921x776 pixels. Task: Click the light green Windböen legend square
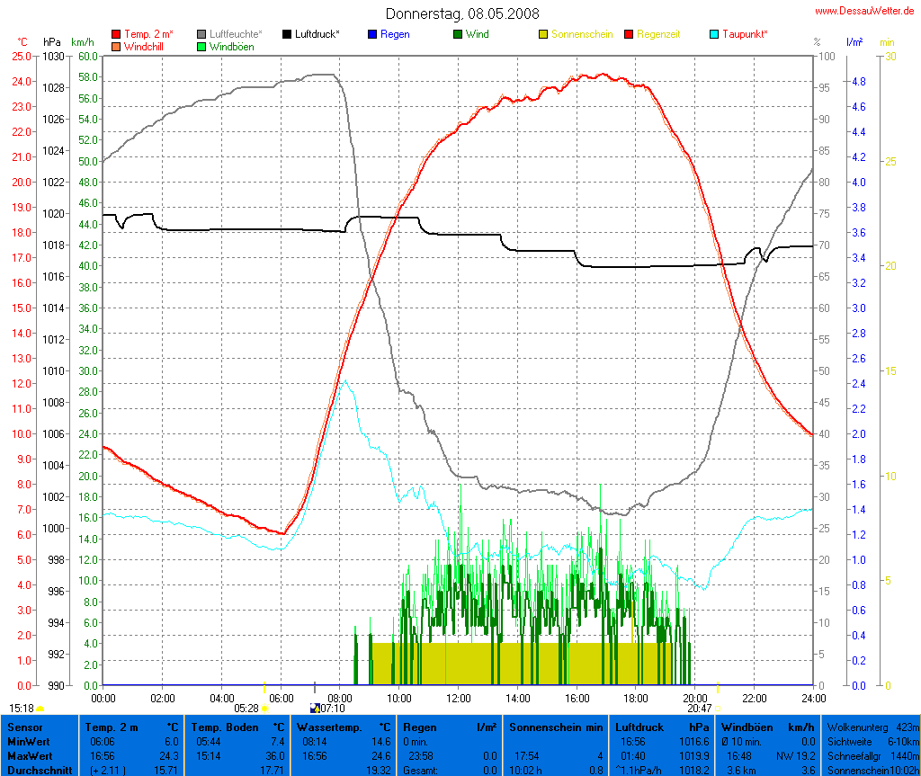202,46
